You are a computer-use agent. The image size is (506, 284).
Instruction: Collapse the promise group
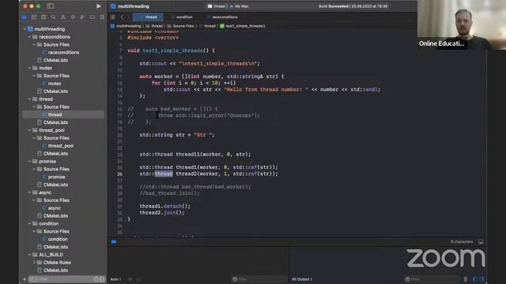[29, 161]
